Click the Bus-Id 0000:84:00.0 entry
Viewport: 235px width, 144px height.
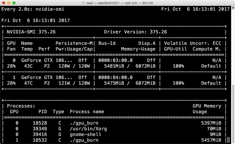[x=115, y=77]
